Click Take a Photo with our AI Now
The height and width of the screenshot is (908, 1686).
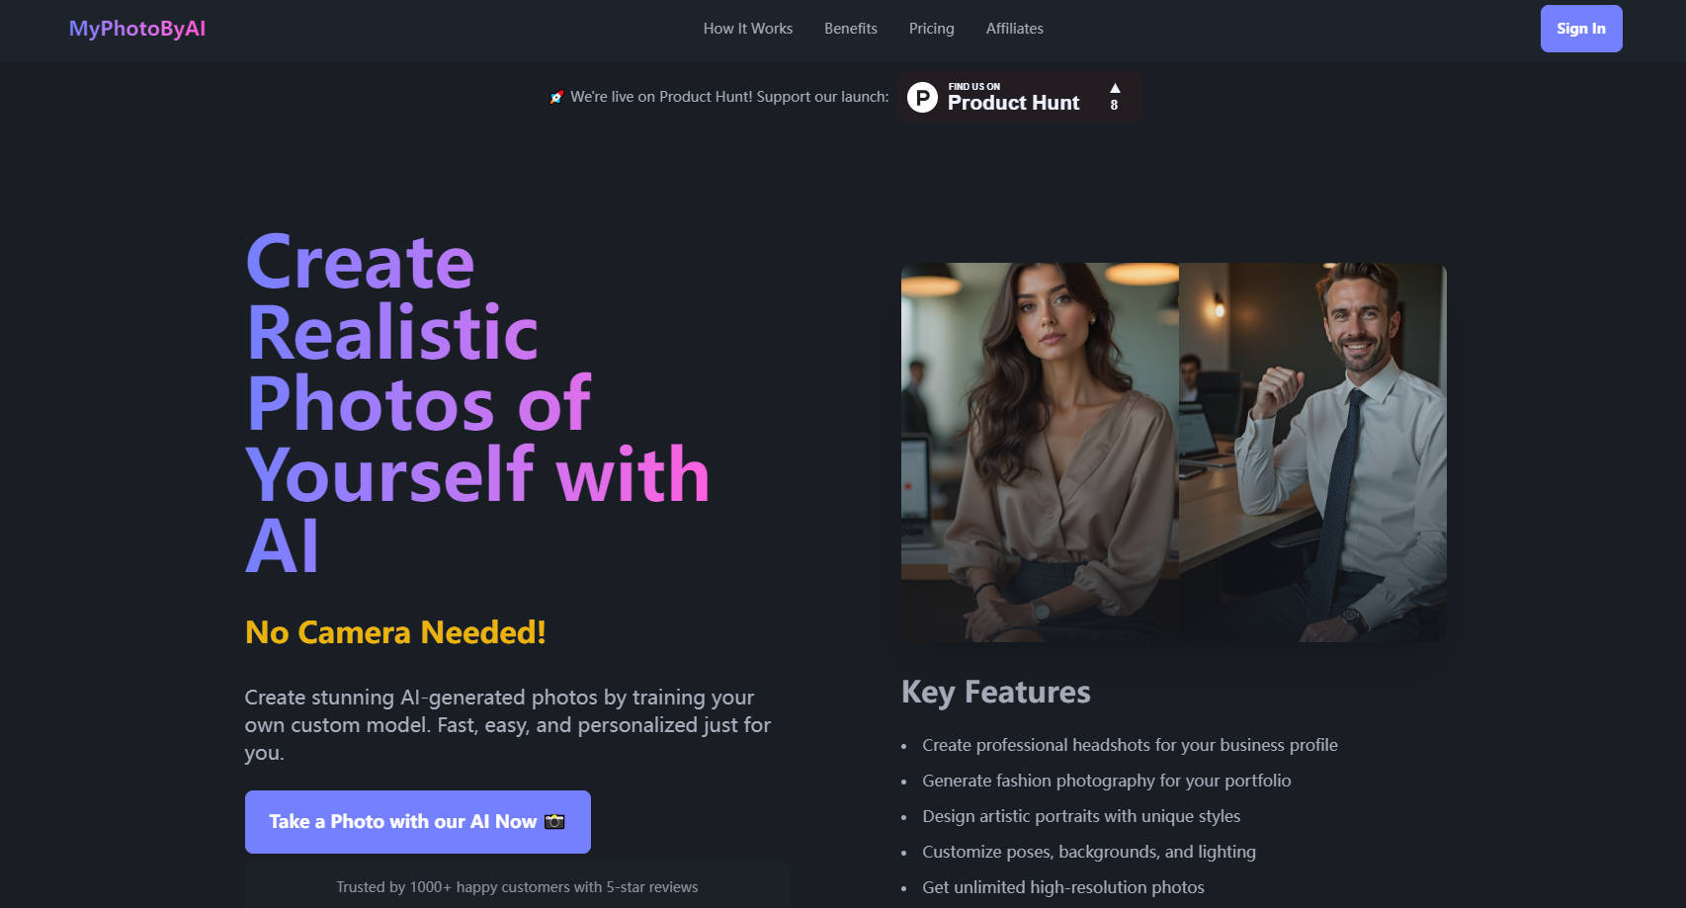tap(418, 822)
